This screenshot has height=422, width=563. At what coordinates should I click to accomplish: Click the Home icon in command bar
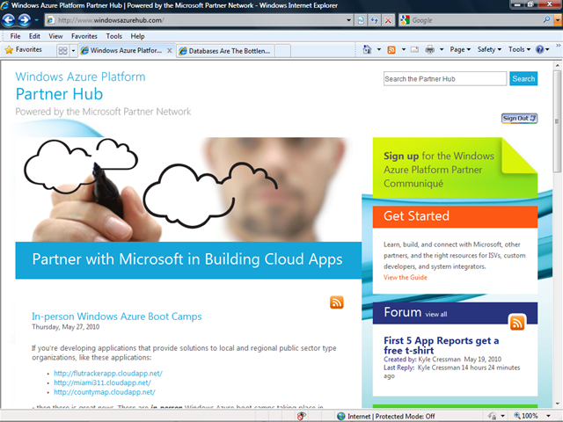[x=367, y=49]
